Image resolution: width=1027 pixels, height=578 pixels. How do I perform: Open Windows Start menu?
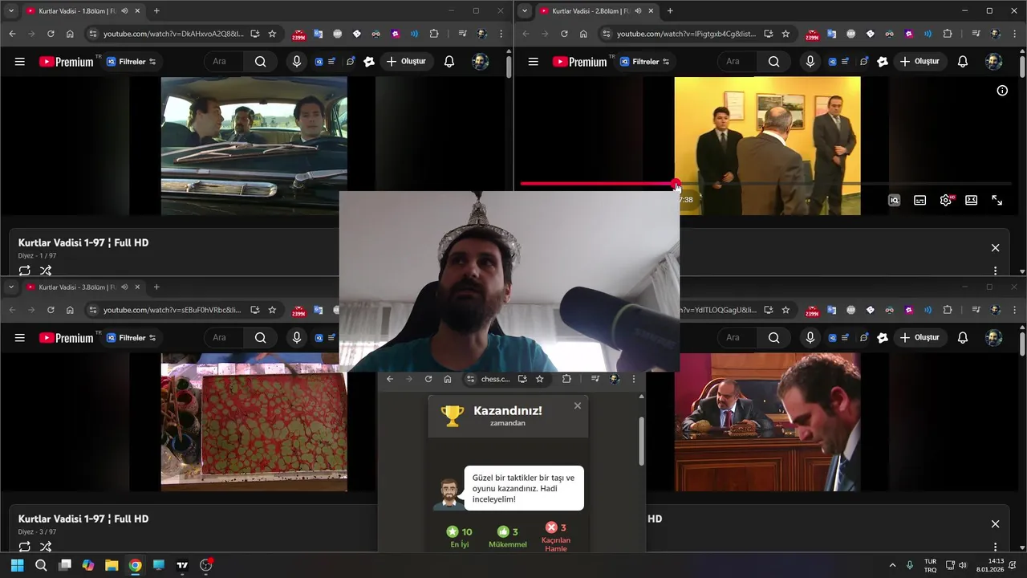17,565
